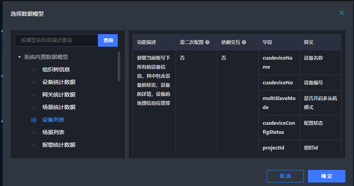Image resolution: width=354 pixels, height=186 pixels.
Task: Click the cusdeviceNo field cell
Action: (x=279, y=83)
